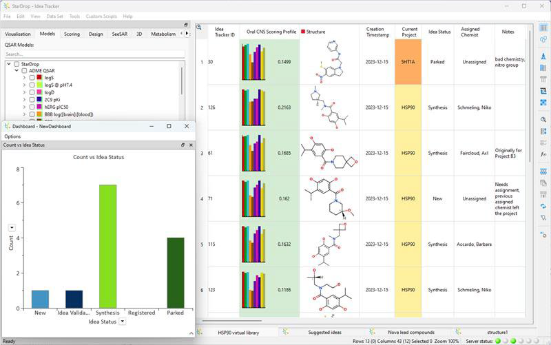Open the Suggested ideas data set tab
This screenshot has height=345, width=551.
tap(324, 332)
